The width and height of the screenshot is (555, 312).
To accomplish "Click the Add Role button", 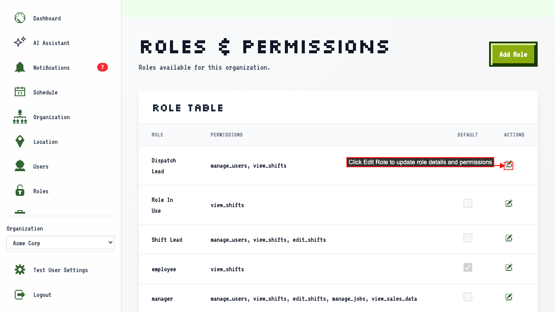I will [x=513, y=54].
